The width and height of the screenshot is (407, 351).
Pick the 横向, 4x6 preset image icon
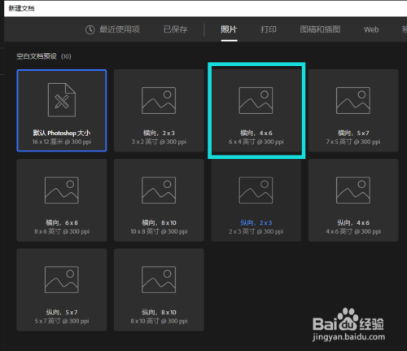tap(256, 100)
